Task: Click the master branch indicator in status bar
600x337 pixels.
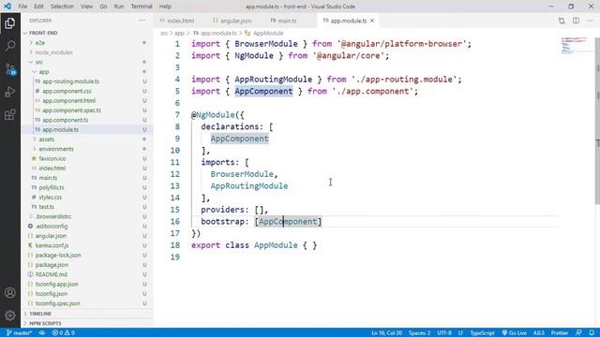Action: (19, 333)
